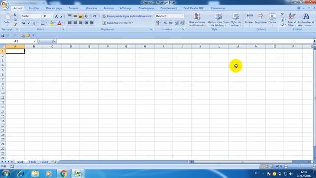The width and height of the screenshot is (316, 178).
Task: Toggle bold (G) formatting
Action: [x=24, y=23]
